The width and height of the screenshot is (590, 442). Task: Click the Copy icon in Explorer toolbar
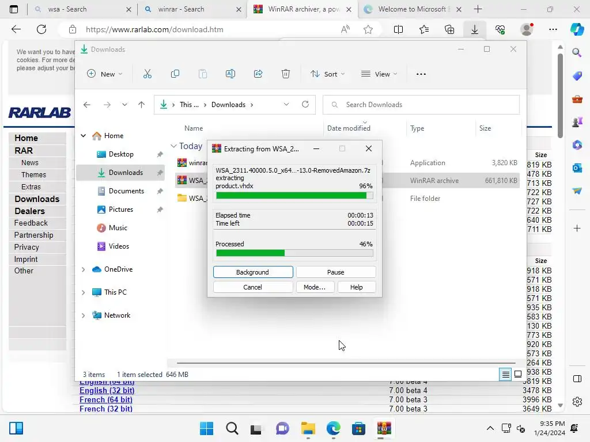point(175,74)
